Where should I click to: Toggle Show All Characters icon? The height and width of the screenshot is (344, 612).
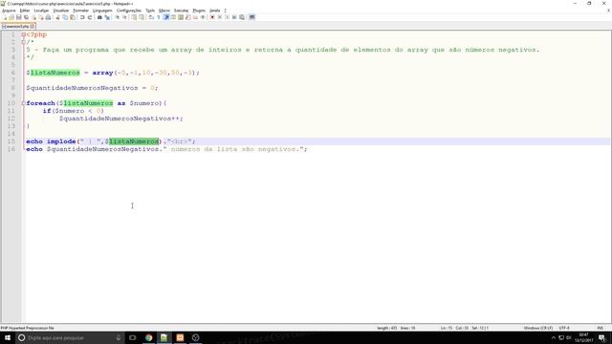coord(159,17)
